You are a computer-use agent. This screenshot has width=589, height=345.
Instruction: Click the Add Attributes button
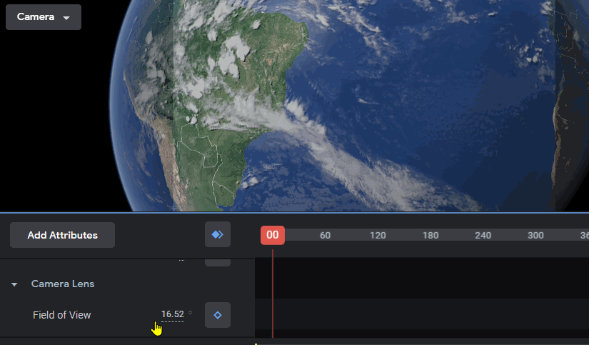point(62,235)
